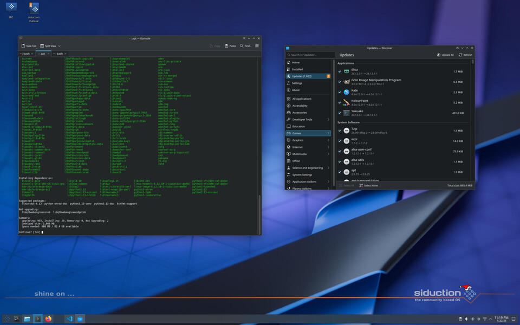
Task: Uncheck the Elisa update checkbox
Action: [x=340, y=71]
